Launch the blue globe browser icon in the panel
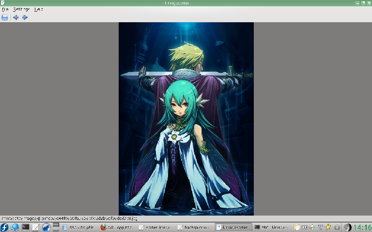Image resolution: width=372 pixels, height=232 pixels. pos(15,227)
